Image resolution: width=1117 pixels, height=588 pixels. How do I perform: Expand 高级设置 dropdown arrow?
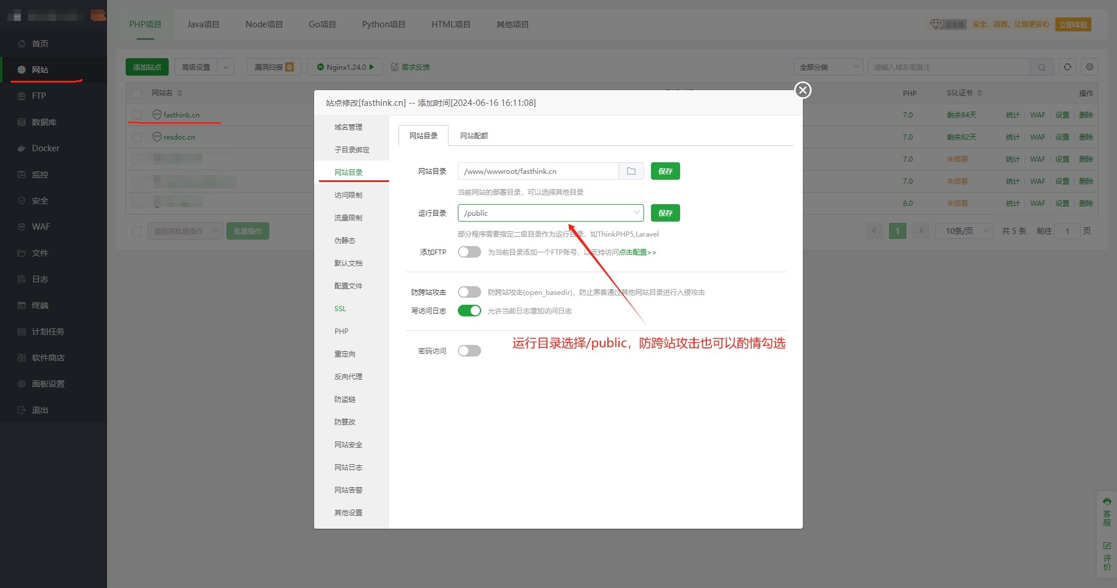[x=226, y=67]
